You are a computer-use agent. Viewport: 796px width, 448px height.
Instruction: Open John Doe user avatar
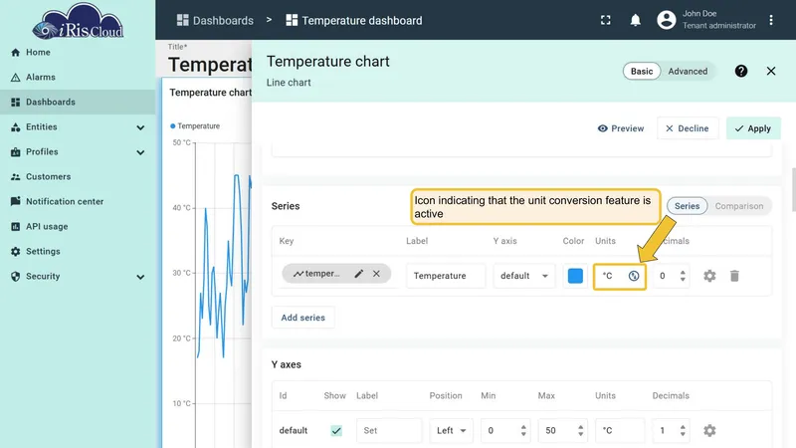pos(666,20)
